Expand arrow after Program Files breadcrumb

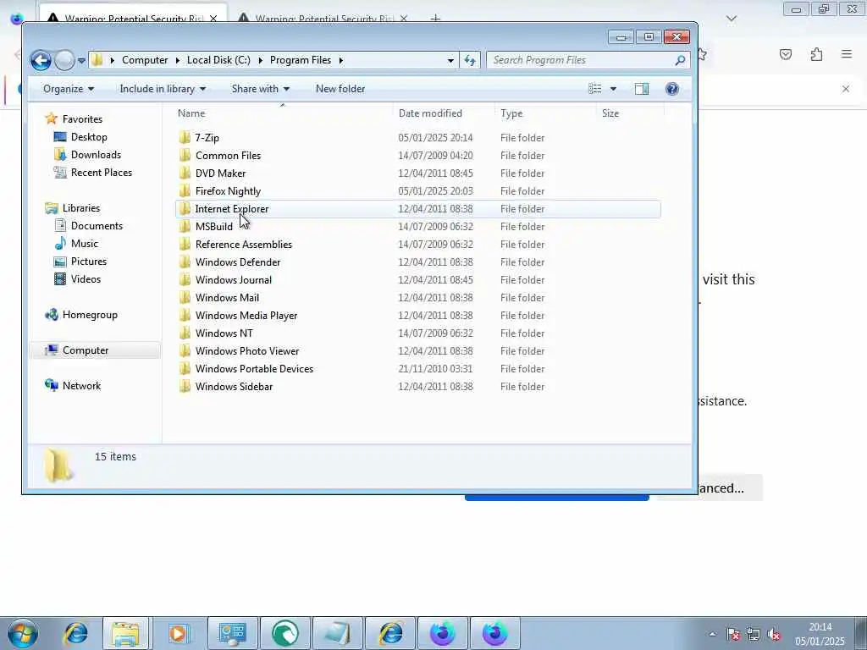coord(340,60)
